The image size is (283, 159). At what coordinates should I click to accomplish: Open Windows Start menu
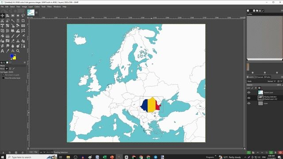[x=3, y=157]
